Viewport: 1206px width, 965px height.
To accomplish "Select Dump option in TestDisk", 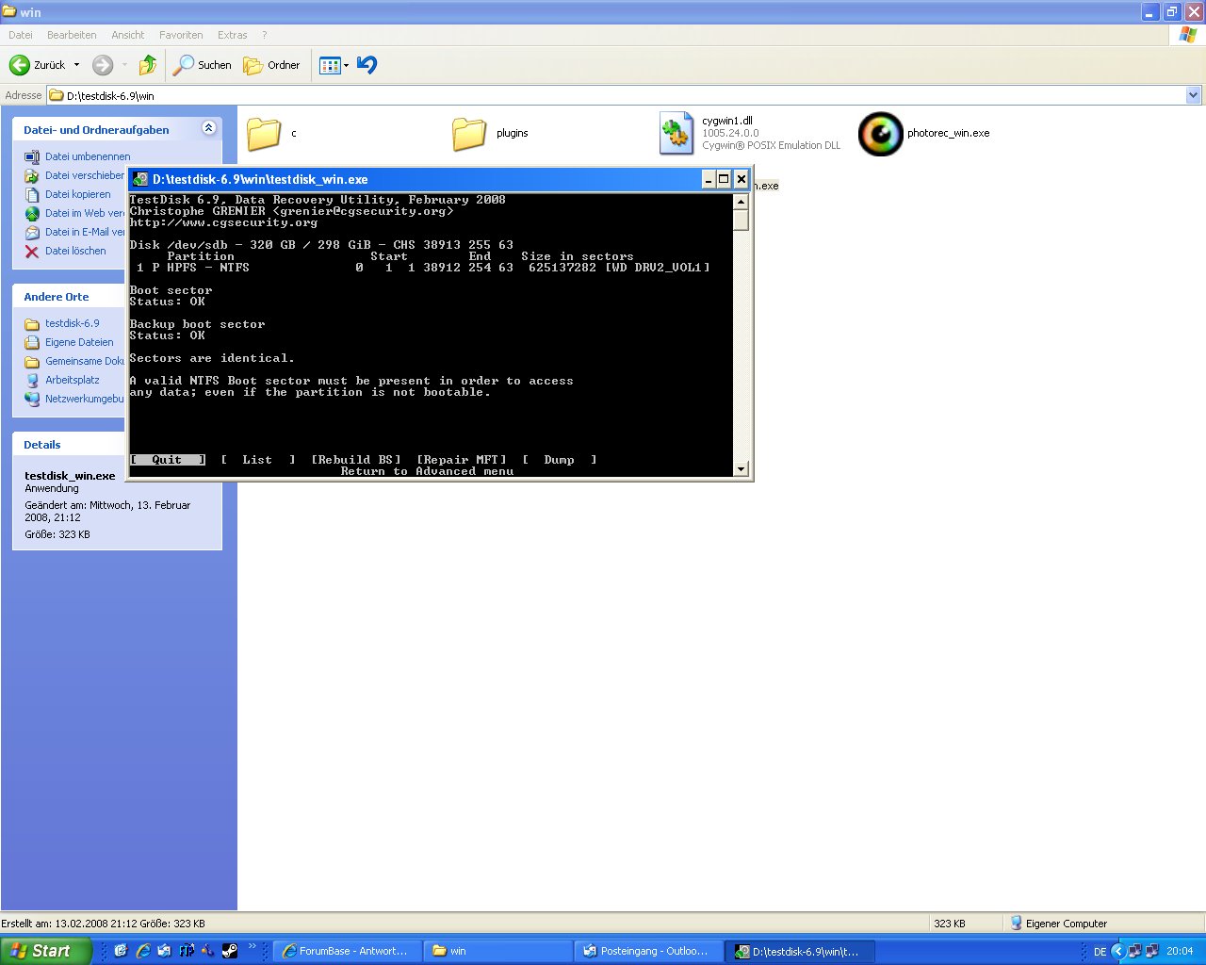I will click(559, 460).
